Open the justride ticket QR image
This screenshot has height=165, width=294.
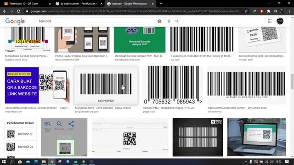262,39
